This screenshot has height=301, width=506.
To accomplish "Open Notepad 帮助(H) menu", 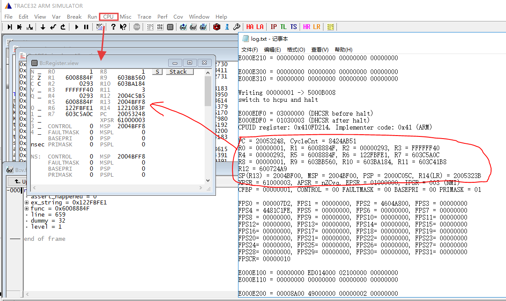I will (343, 50).
